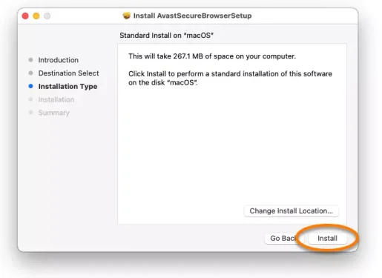Click the Go Back button

tap(283, 238)
